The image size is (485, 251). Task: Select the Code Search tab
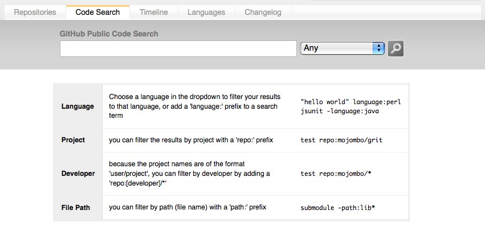[x=97, y=12]
